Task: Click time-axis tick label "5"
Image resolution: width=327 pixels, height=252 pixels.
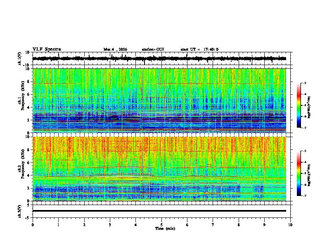Action: pyautogui.click(x=161, y=225)
